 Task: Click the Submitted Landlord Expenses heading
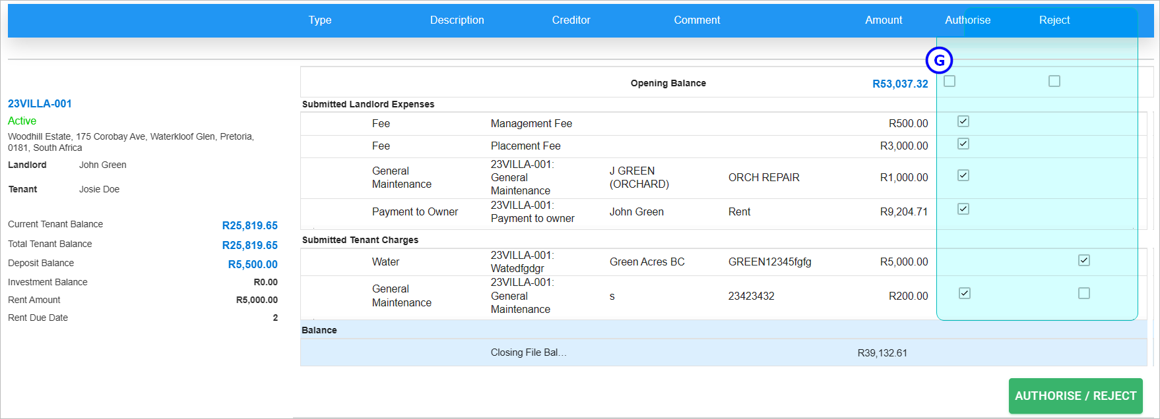coord(368,104)
